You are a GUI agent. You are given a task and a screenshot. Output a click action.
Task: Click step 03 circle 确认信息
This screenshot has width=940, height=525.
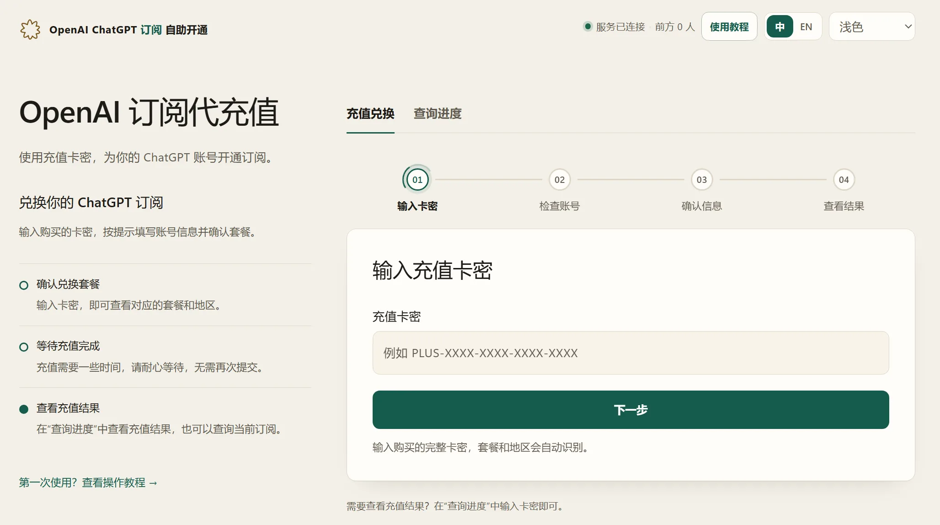(x=702, y=180)
